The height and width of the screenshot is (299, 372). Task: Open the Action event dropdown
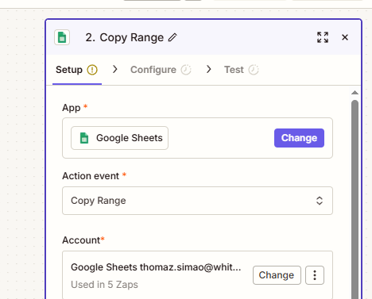[x=197, y=201]
